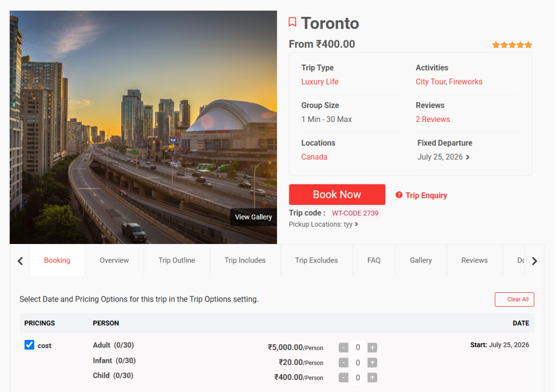The width and height of the screenshot is (555, 392).
Task: Increase Child count with plus button
Action: point(372,378)
